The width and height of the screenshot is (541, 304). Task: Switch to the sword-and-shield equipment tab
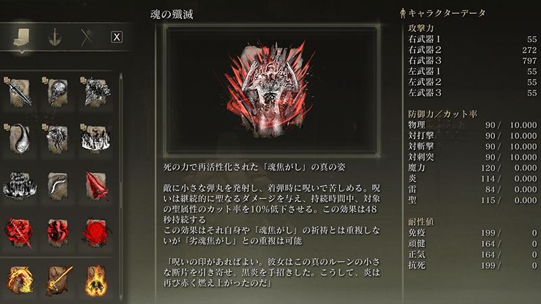click(55, 37)
